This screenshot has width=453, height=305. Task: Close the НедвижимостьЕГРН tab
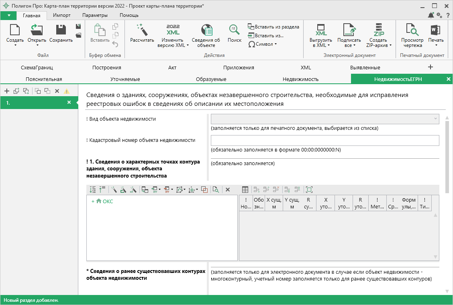[449, 79]
